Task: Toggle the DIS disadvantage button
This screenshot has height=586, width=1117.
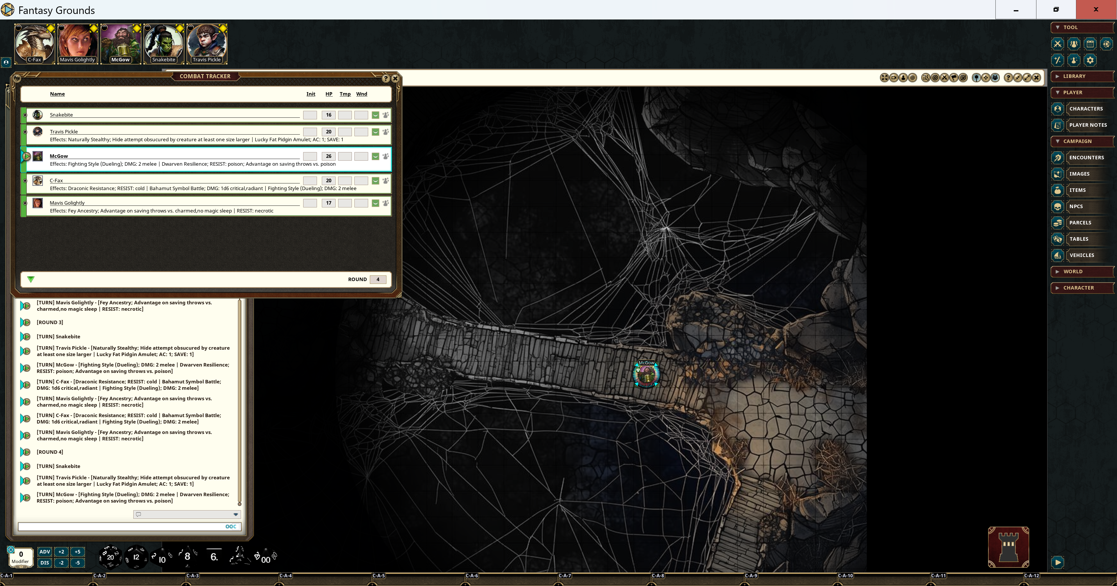Action: point(45,562)
